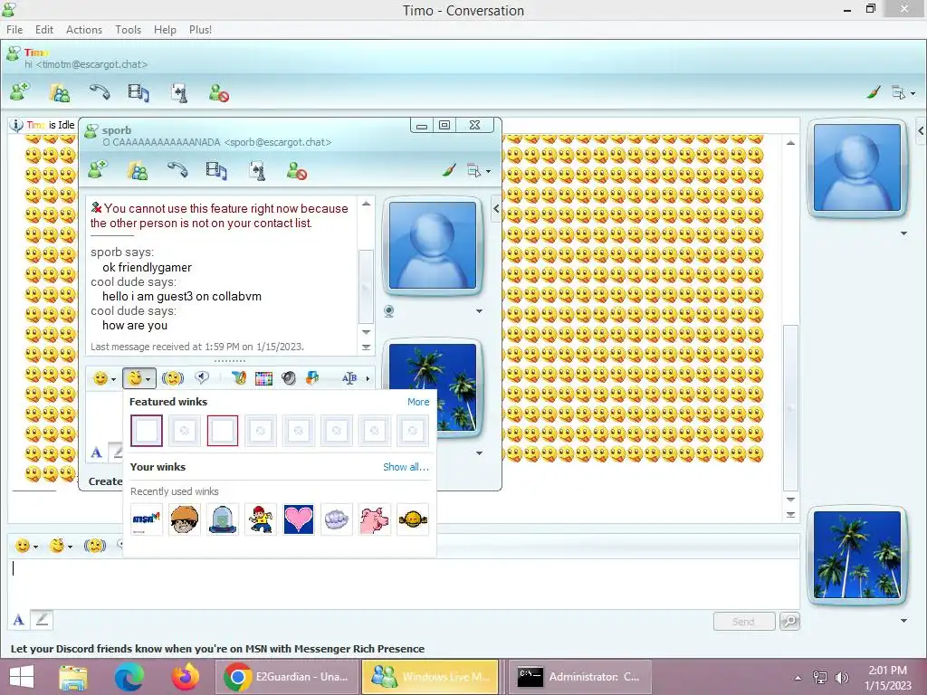Image resolution: width=927 pixels, height=695 pixels.
Task: Open the Help menu
Action: (165, 30)
